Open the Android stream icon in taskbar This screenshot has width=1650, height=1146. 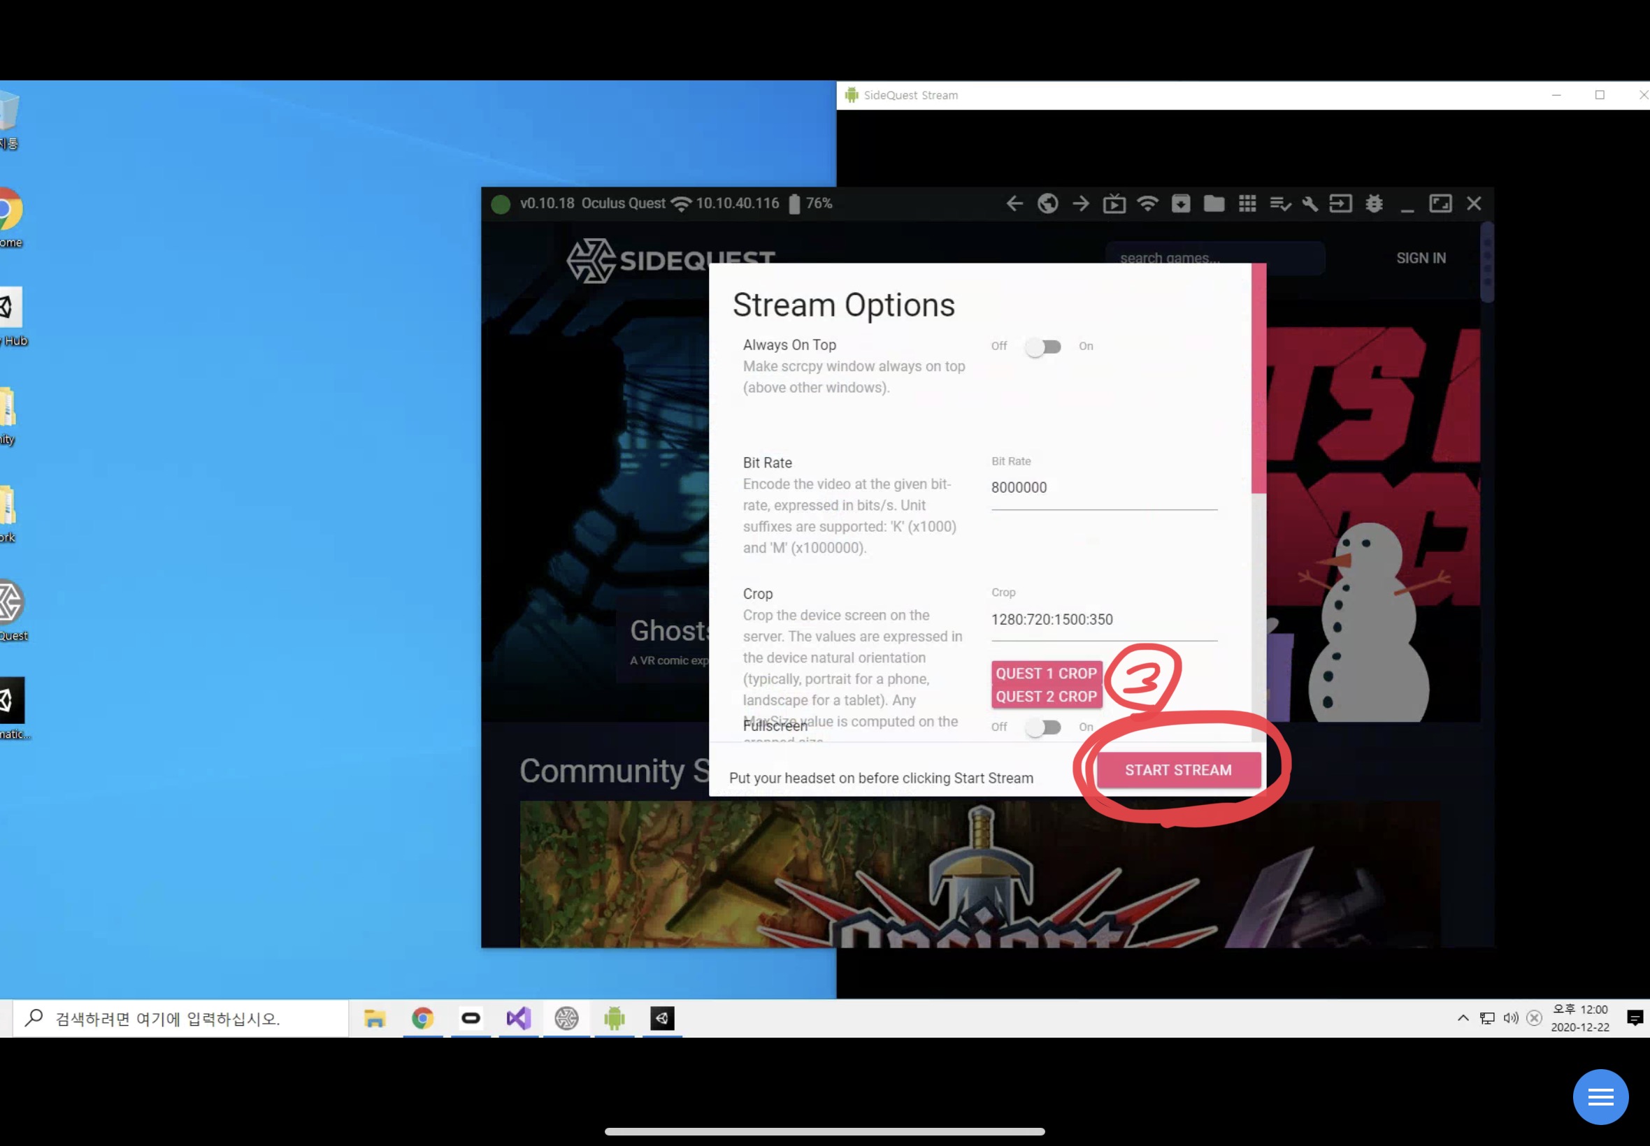[614, 1018]
